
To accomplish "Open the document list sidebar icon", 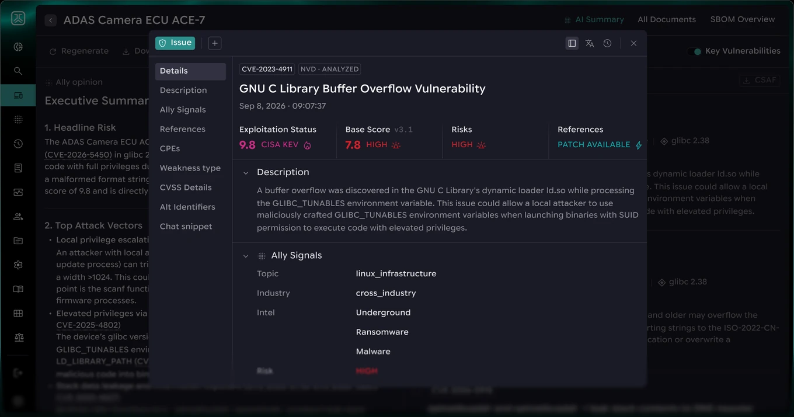I will pos(18,168).
